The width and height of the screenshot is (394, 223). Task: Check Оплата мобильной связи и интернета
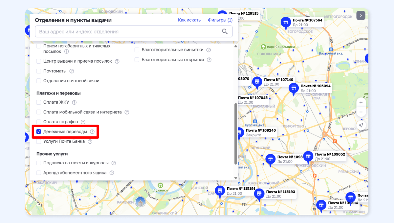point(39,112)
